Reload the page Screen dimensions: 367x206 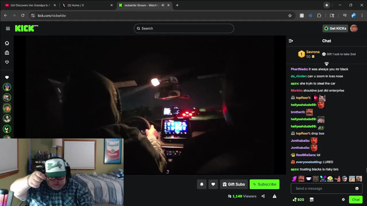tap(23, 15)
